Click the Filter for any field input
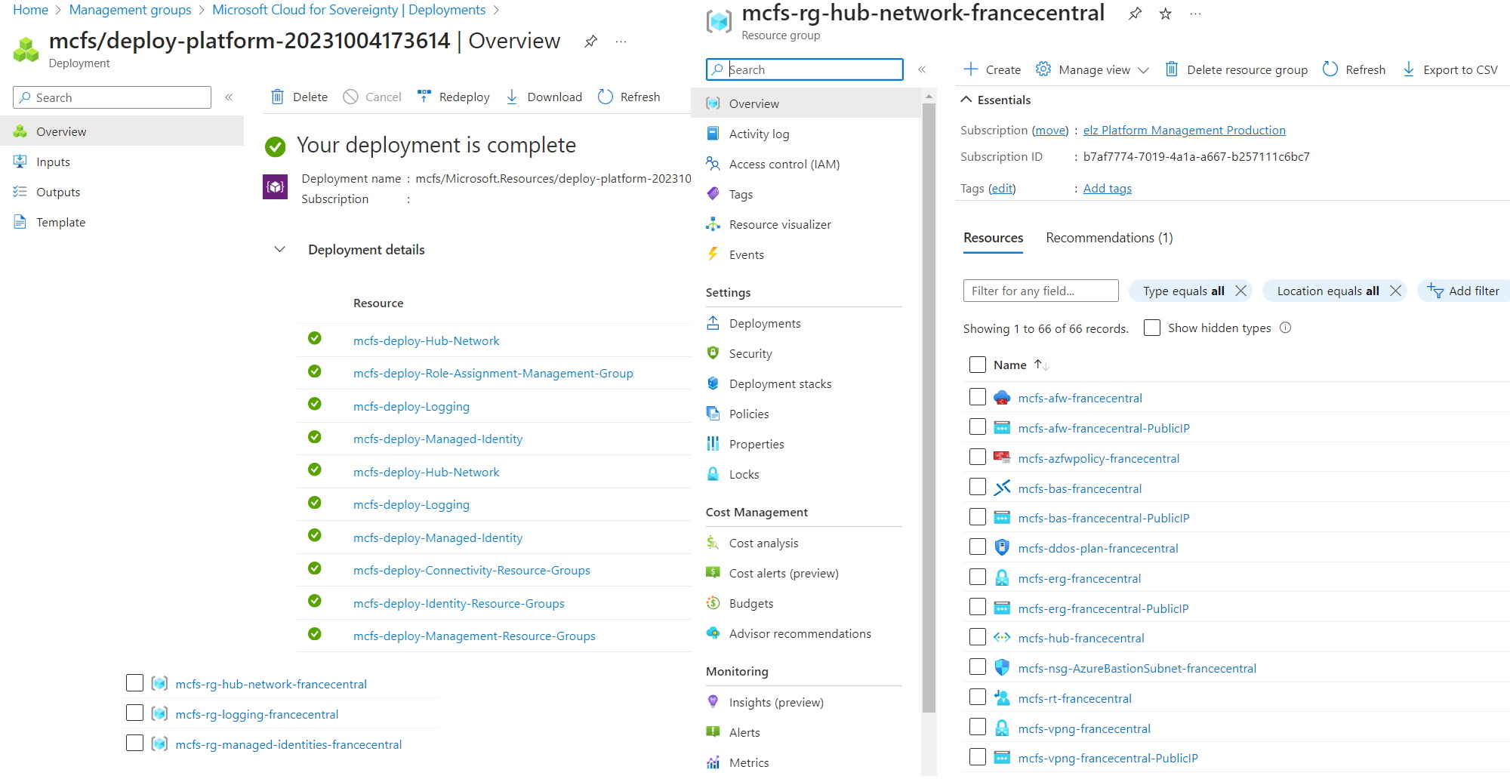The height and width of the screenshot is (779, 1510). click(1040, 291)
